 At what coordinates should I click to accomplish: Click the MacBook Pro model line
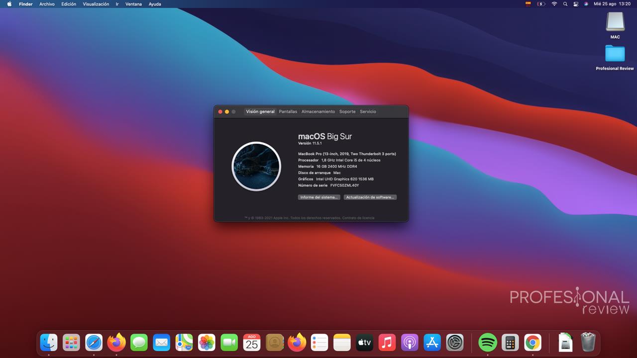[x=347, y=154]
